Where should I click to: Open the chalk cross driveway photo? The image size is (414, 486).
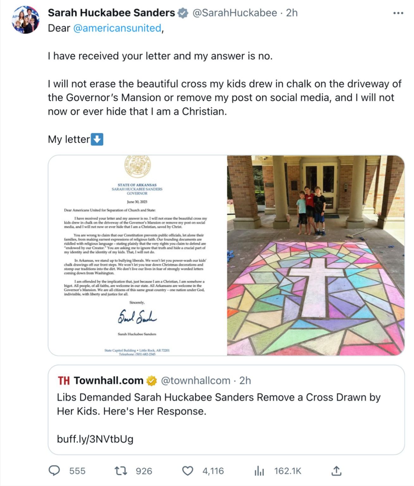coord(316,255)
